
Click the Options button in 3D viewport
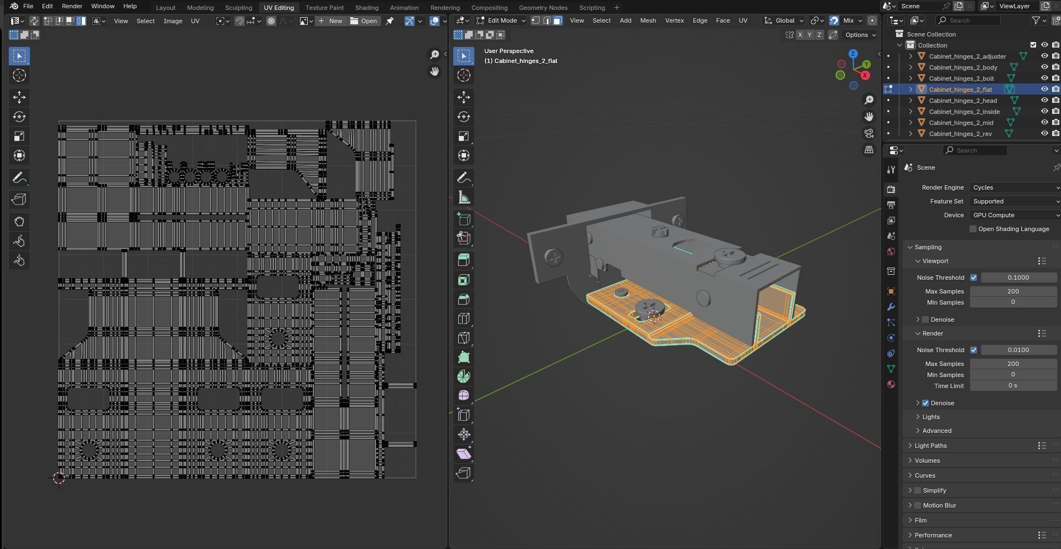tap(861, 35)
